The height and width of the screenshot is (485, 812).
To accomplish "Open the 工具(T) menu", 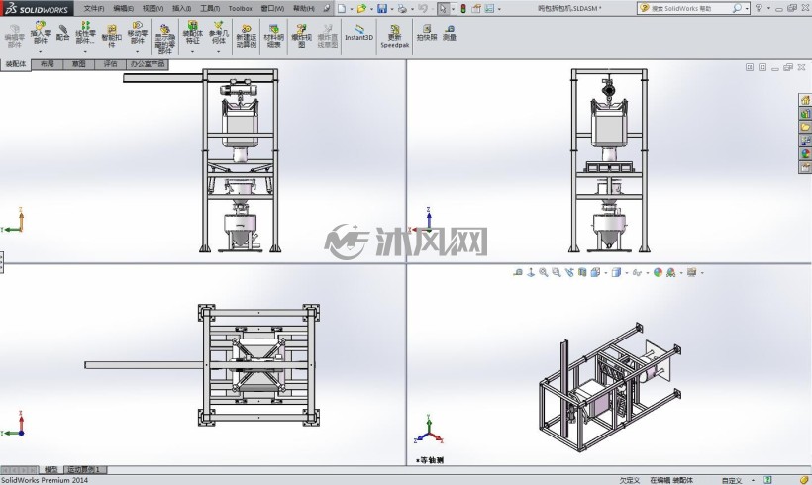I will click(210, 8).
